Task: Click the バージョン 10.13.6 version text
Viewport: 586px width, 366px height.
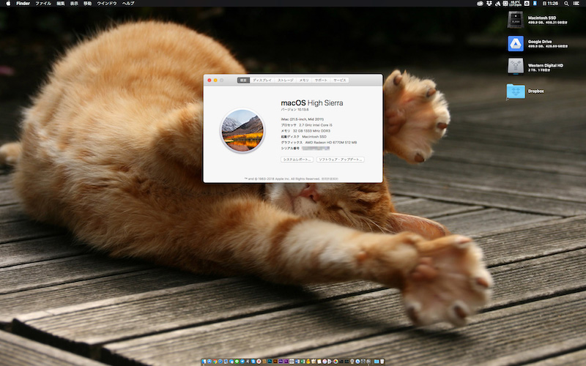Action: click(295, 110)
